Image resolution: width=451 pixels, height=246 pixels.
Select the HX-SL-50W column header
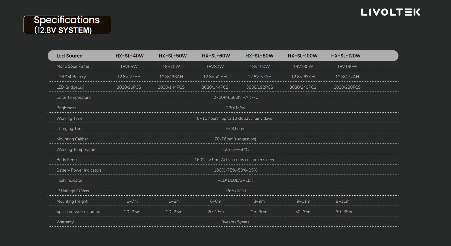pyautogui.click(x=173, y=56)
